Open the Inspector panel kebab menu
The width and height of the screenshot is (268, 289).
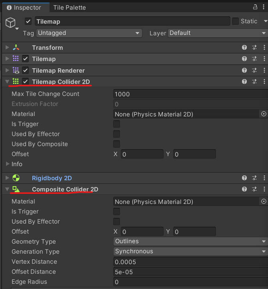click(264, 7)
